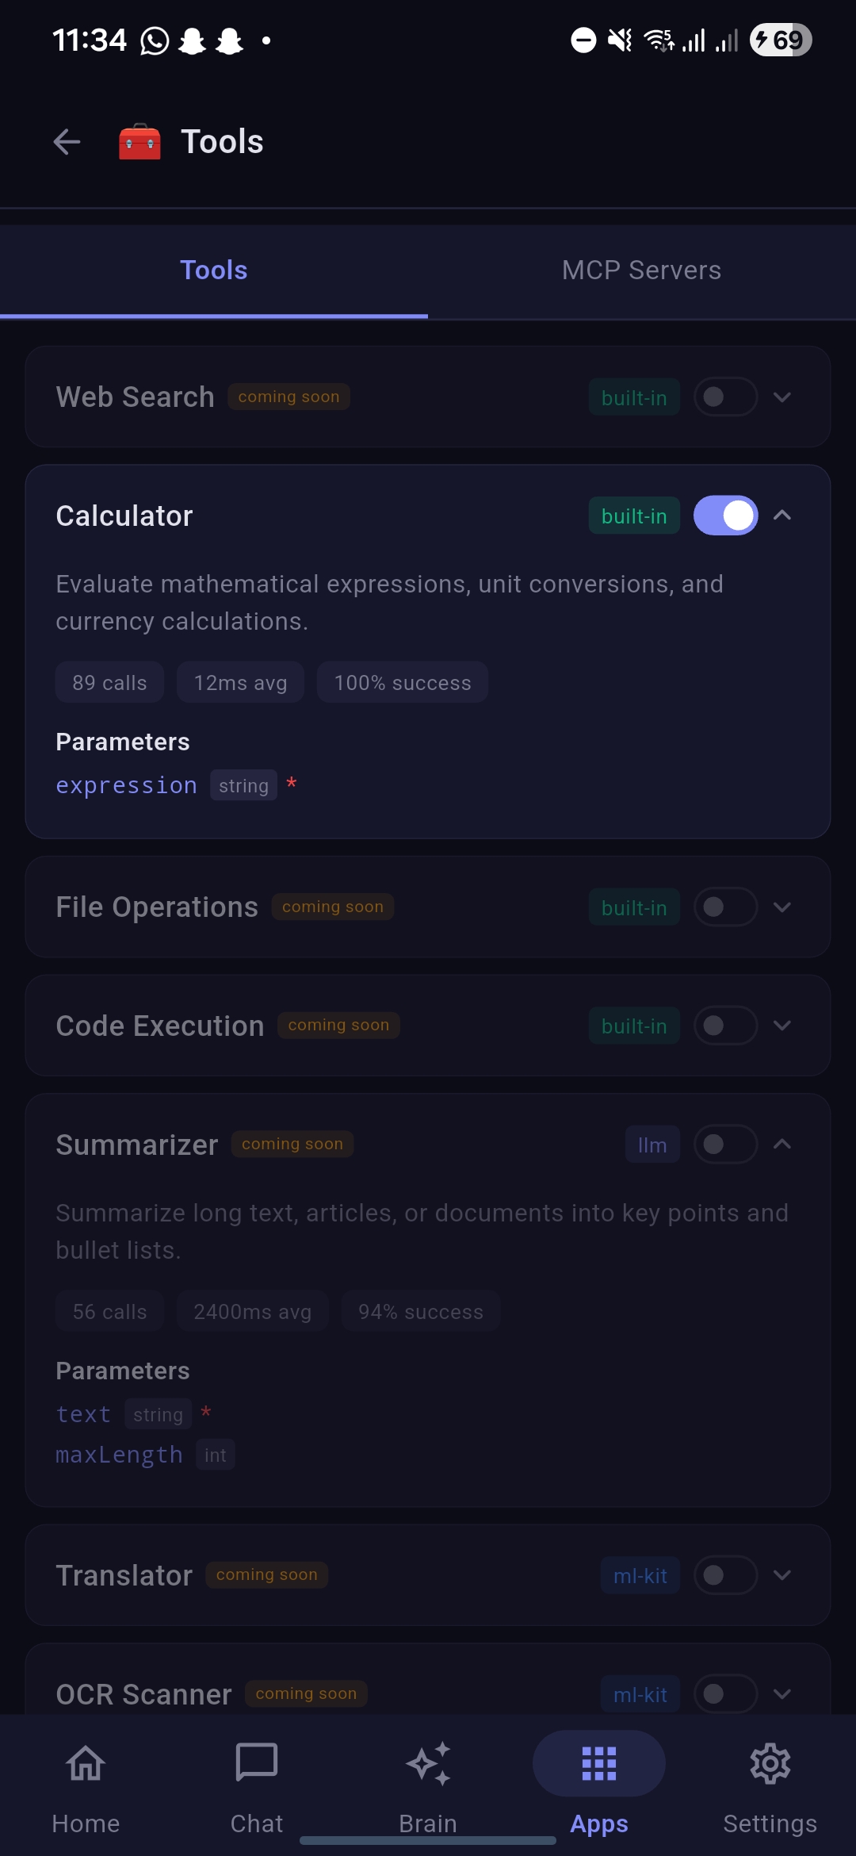
Task: Collapse the Summarizer details chevron
Action: [782, 1144]
